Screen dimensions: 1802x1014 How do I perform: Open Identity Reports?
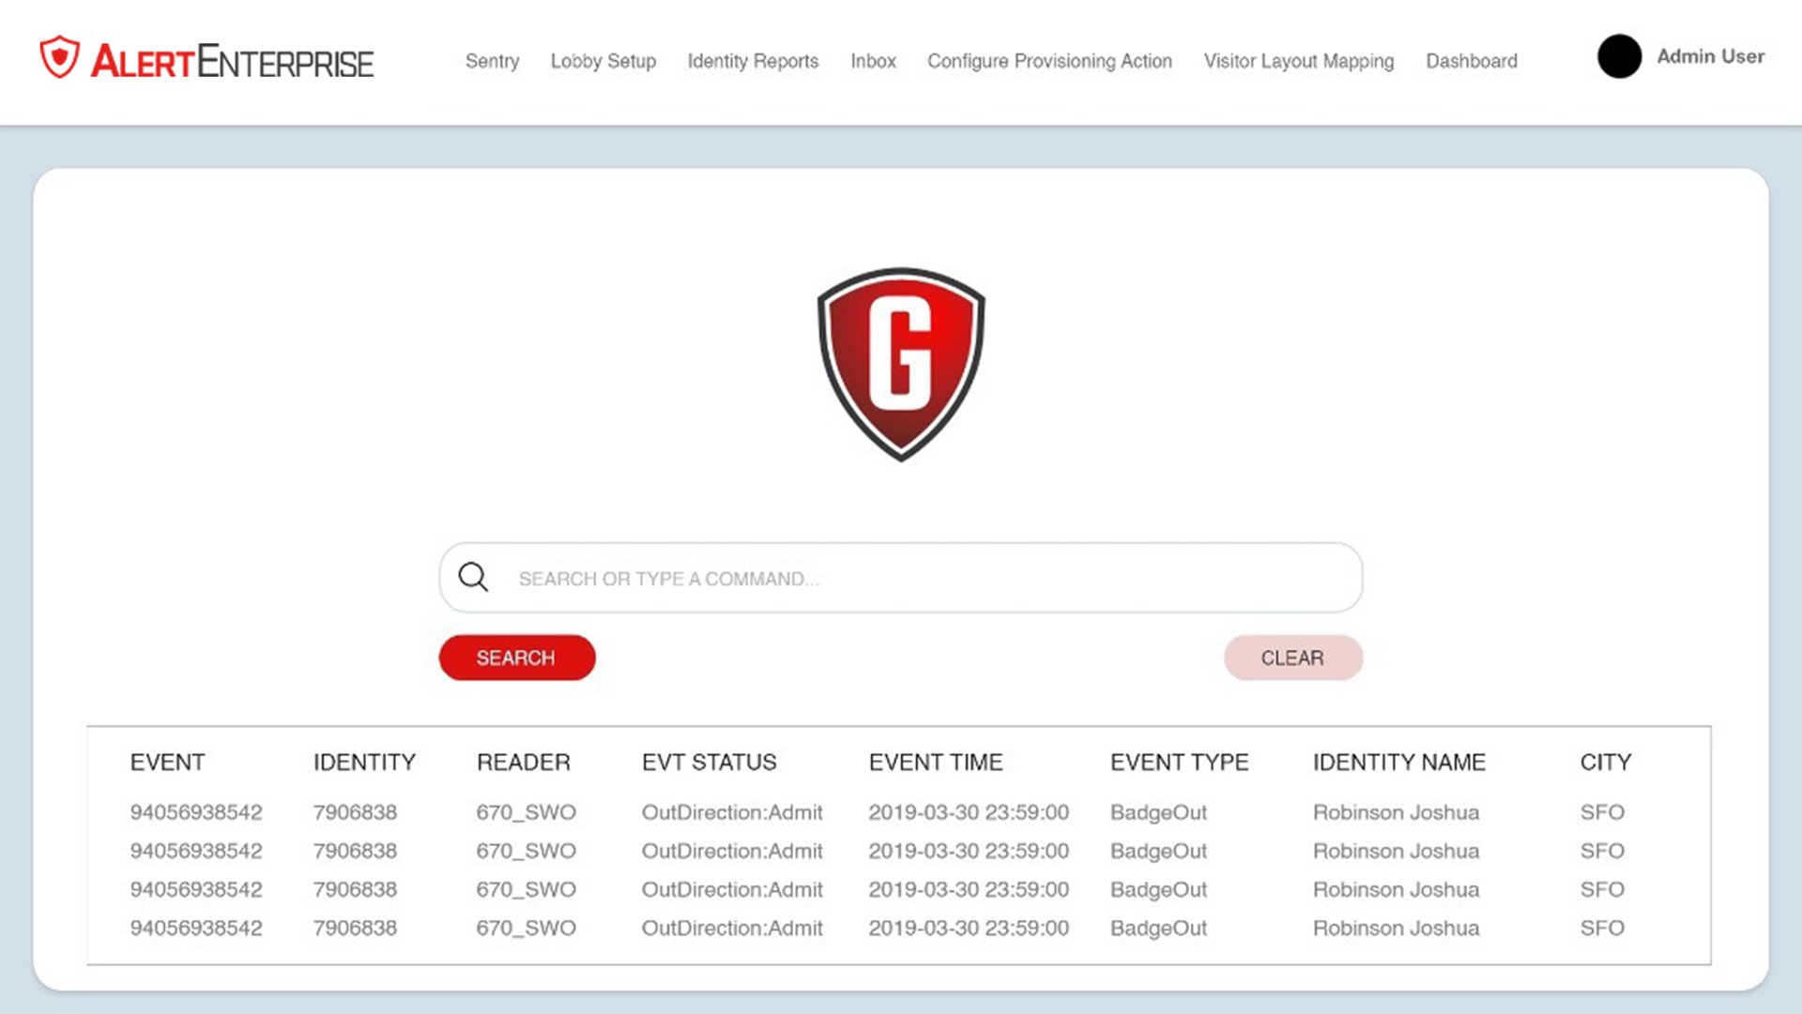click(753, 61)
